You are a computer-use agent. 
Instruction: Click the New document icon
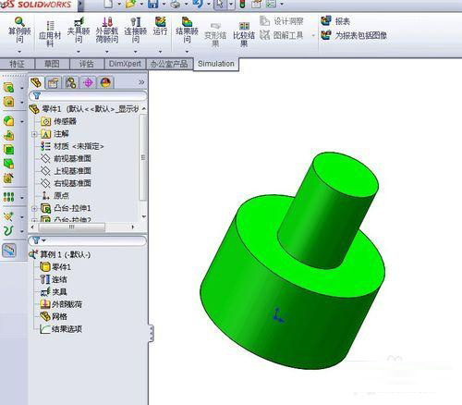109,4
